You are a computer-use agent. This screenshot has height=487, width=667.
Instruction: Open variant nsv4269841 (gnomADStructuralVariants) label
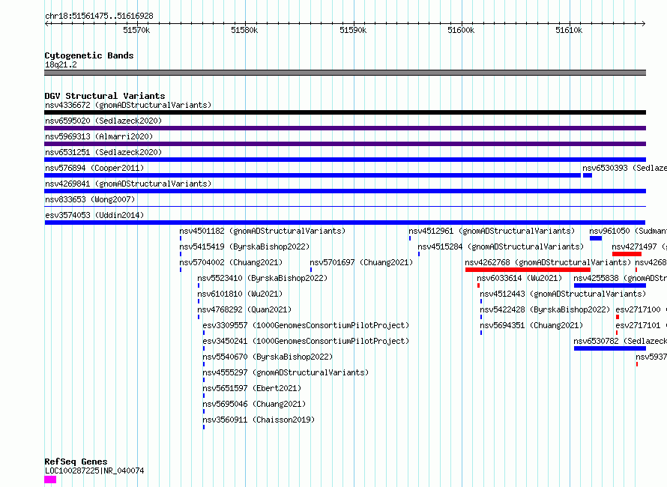pos(128,184)
